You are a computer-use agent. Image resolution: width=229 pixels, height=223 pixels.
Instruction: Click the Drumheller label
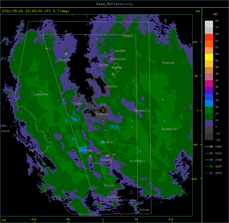pyautogui.click(x=169, y=129)
